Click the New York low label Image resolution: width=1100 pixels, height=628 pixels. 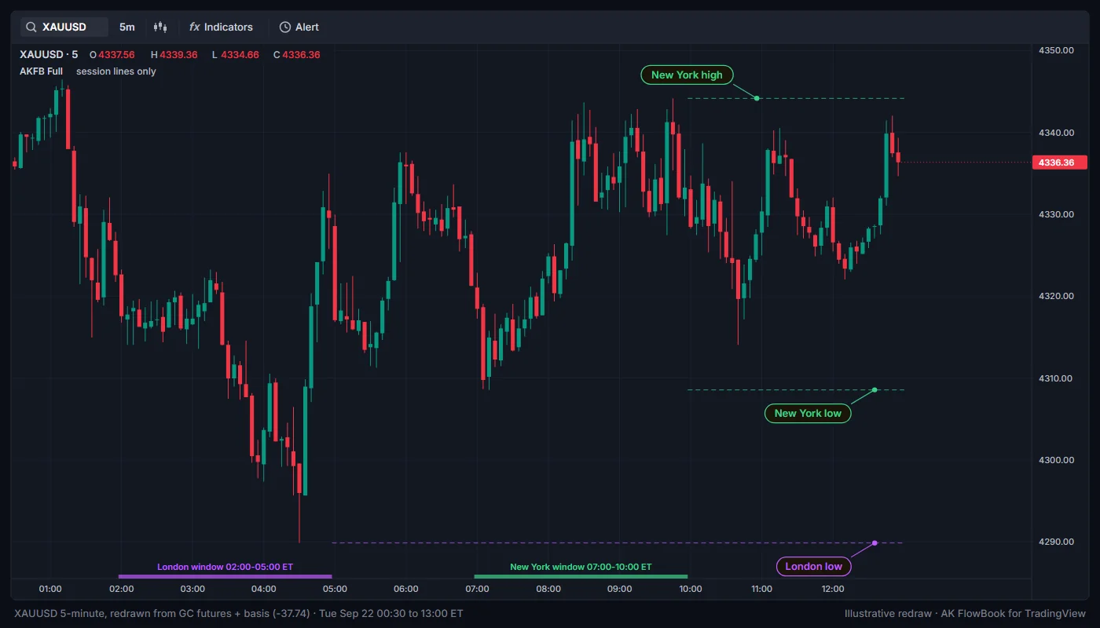click(x=808, y=413)
